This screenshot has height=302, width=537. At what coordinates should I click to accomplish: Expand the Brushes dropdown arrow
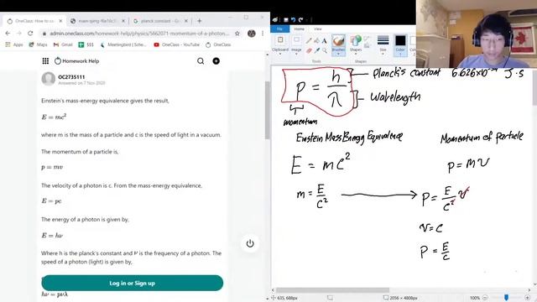coord(338,54)
